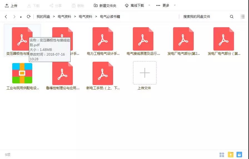Click New Folder (新建文件夹) button
The image size is (249, 159).
pyautogui.click(x=105, y=6)
